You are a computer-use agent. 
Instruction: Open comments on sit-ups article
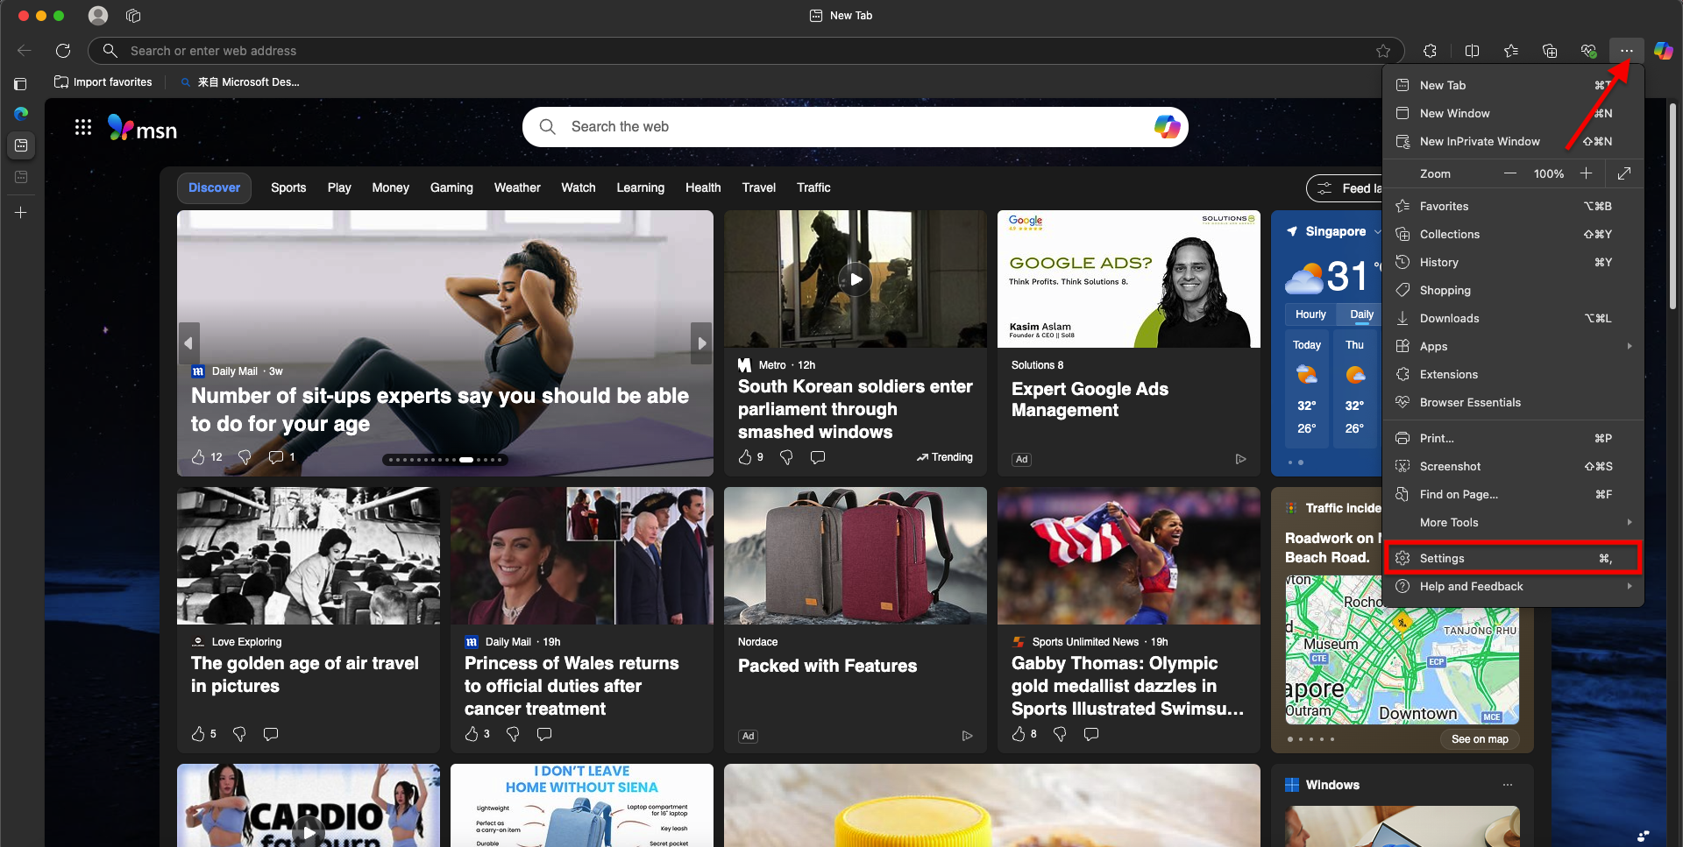(x=275, y=457)
